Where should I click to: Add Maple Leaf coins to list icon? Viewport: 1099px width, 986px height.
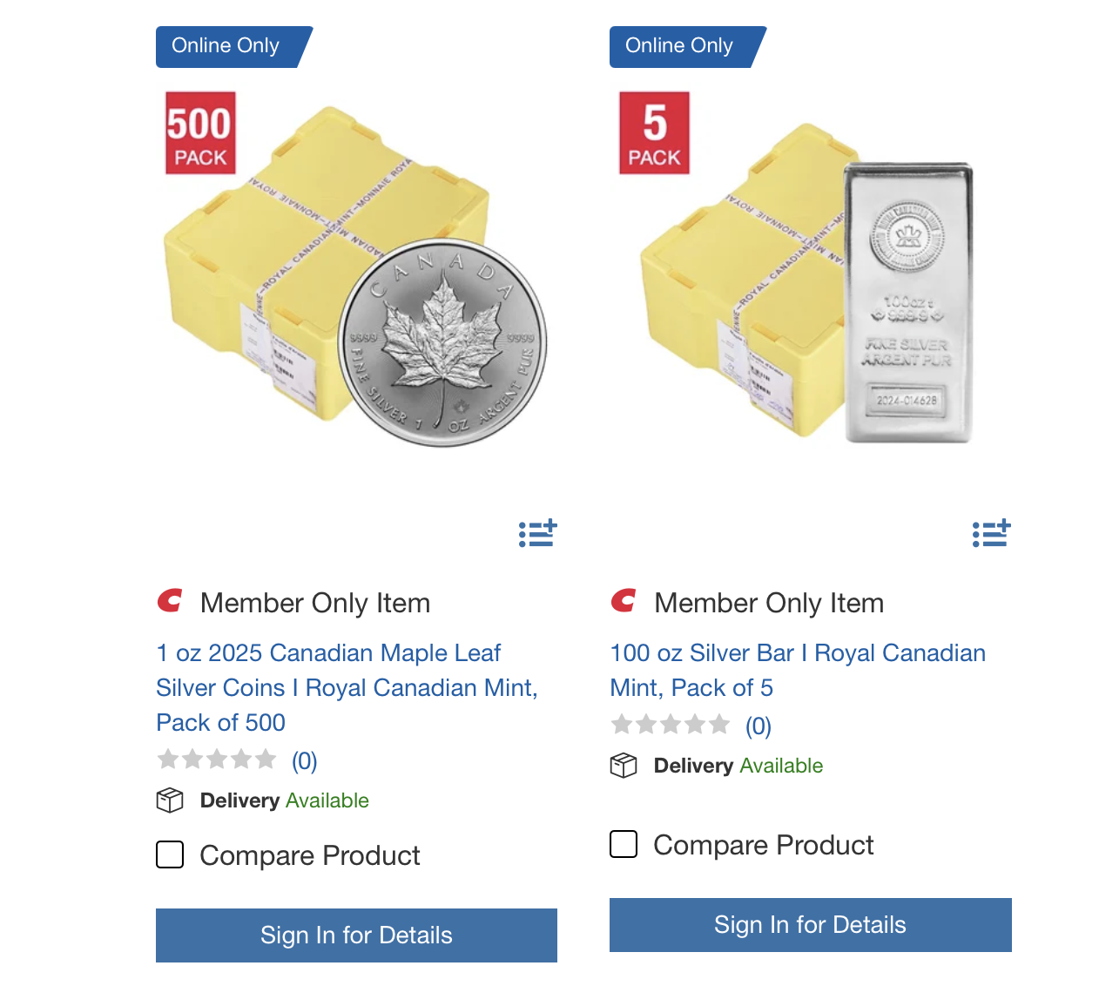point(537,533)
